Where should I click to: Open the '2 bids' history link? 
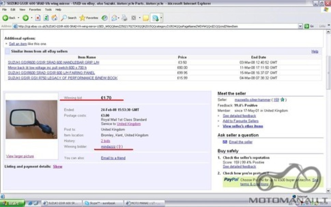(105, 141)
